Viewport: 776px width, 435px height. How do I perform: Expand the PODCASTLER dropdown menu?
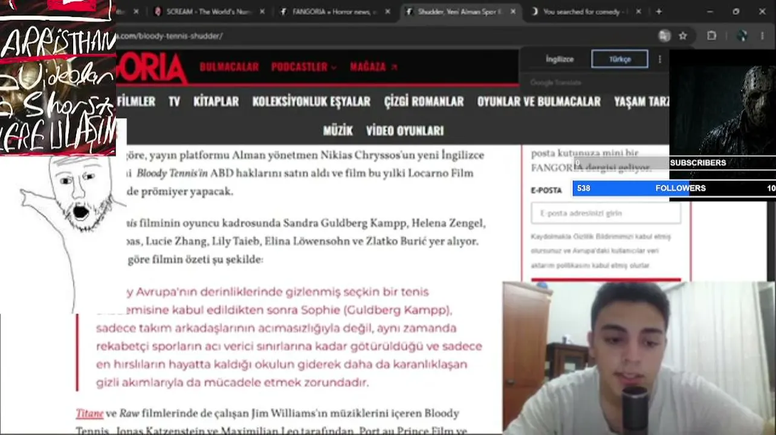pyautogui.click(x=304, y=66)
